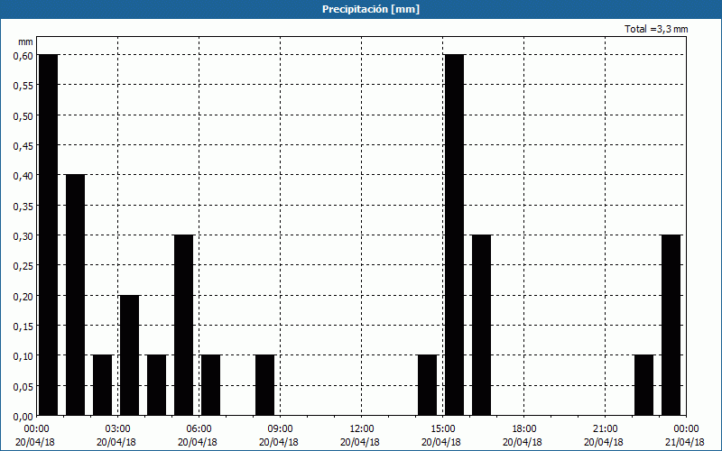
Task: Select the 0,60 y-axis value
Action: [23, 56]
